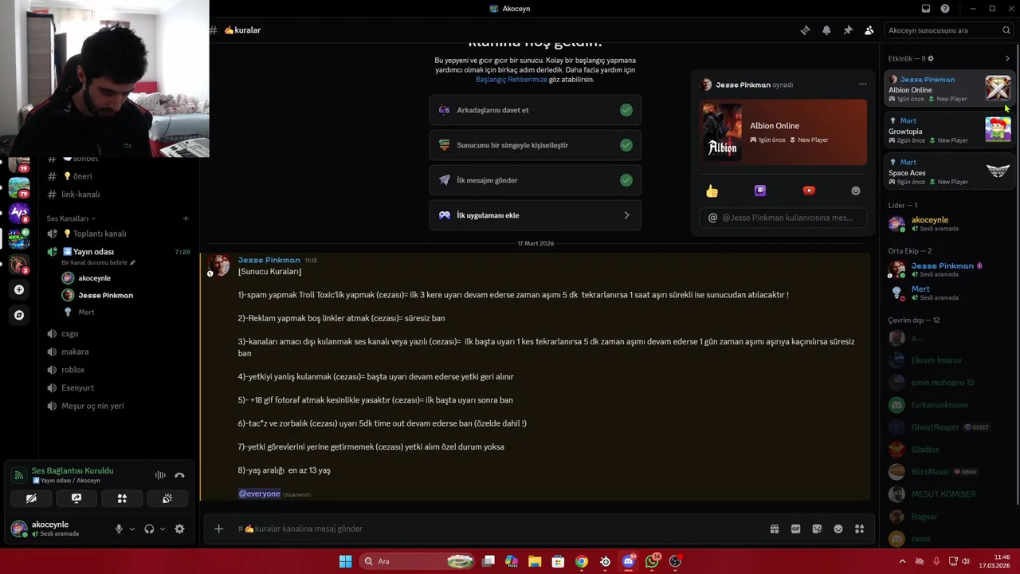The width and height of the screenshot is (1020, 574).
Task: Open notification settings bell icon
Action: coord(826,30)
